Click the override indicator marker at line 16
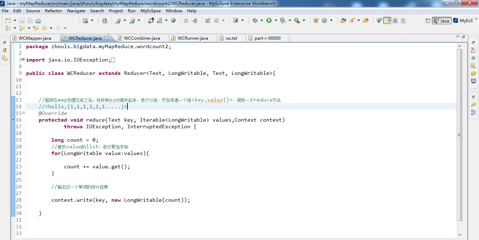The height and width of the screenshot is (240, 479). coord(13,120)
